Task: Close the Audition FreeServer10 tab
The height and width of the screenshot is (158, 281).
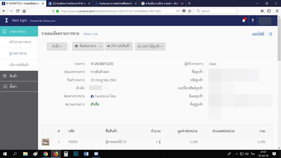Action: pyautogui.click(x=89, y=3)
